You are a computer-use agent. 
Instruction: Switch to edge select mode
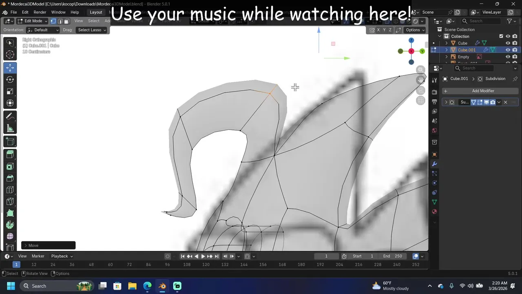point(60,21)
